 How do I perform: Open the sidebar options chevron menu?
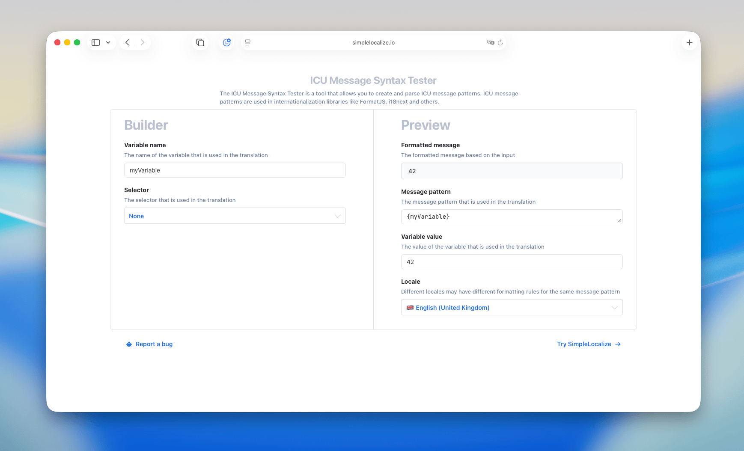pyautogui.click(x=108, y=42)
